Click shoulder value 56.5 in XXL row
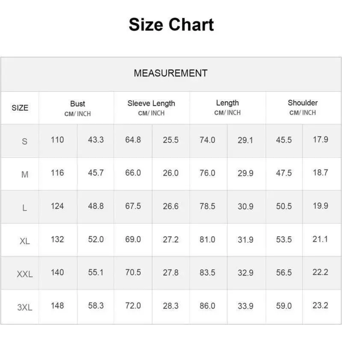Image resolution: width=342 pixels, height=342 pixels. (284, 273)
